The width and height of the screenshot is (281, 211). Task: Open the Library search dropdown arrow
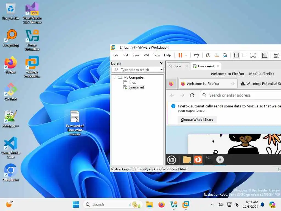(x=161, y=70)
